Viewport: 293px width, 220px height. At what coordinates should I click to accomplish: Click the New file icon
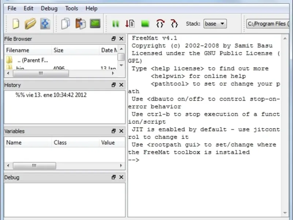[16, 24]
